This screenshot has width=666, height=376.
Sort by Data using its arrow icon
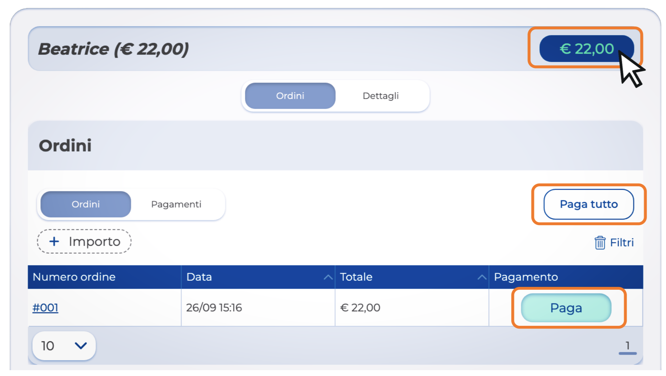pyautogui.click(x=328, y=277)
